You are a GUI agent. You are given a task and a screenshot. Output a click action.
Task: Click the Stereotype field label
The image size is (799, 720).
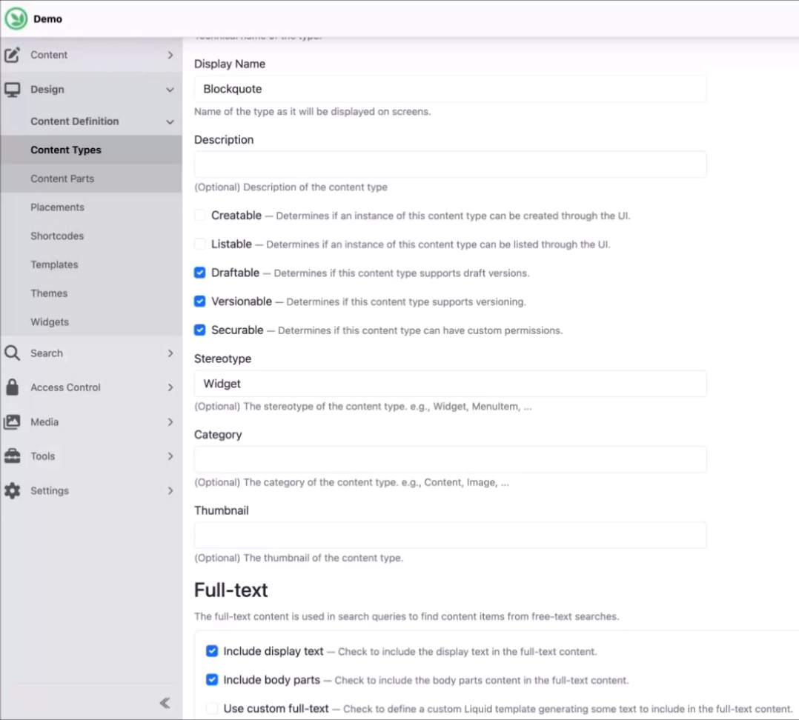[222, 359]
